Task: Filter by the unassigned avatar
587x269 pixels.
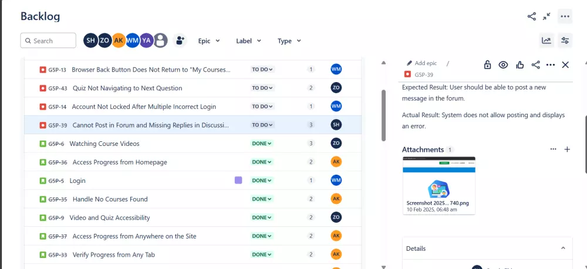Action: click(x=161, y=40)
